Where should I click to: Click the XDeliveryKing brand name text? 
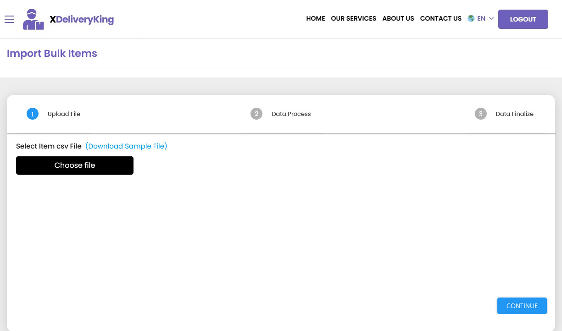(x=82, y=20)
